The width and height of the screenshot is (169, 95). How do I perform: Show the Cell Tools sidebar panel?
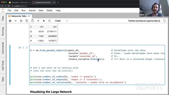click(3, 65)
